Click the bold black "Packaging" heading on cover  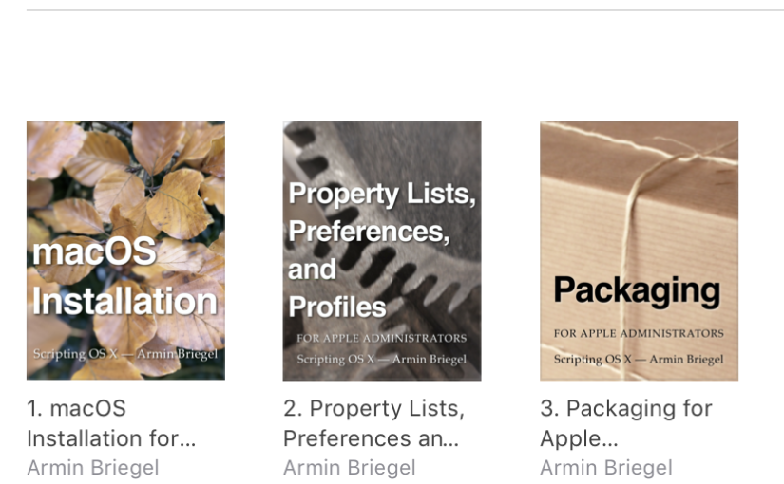point(637,291)
